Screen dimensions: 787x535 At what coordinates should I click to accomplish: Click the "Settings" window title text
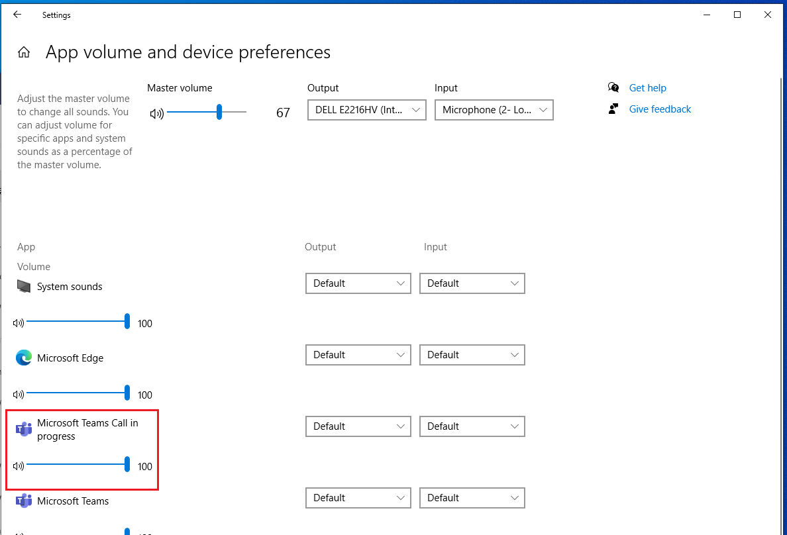[x=56, y=15]
